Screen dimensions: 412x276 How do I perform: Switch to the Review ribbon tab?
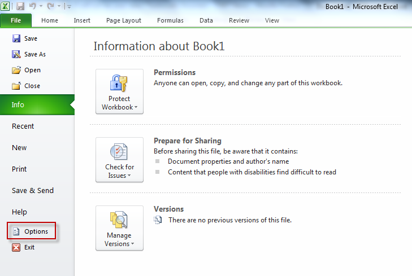click(239, 20)
